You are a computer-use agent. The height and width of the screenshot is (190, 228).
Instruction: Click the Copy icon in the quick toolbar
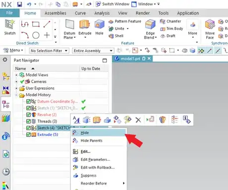pos(58,4)
